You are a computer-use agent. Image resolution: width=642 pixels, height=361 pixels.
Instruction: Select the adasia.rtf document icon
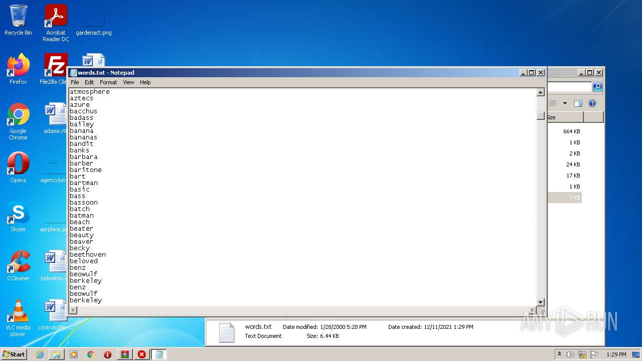point(56,118)
